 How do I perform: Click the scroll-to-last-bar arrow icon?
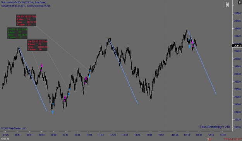click(x=227, y=5)
